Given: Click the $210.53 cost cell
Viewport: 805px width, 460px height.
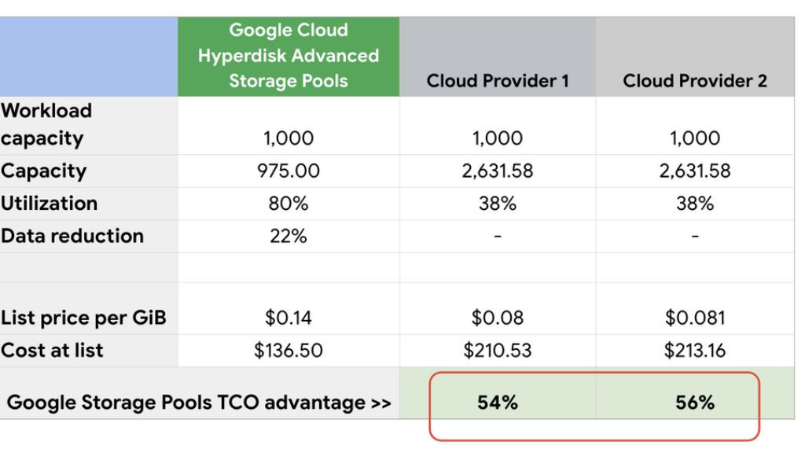Looking at the screenshot, I should [x=497, y=350].
